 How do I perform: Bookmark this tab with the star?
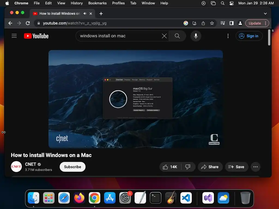tap(212, 23)
